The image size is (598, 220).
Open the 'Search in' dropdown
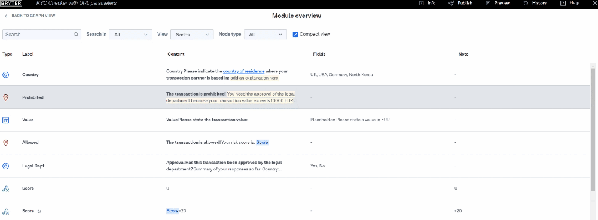pyautogui.click(x=131, y=34)
